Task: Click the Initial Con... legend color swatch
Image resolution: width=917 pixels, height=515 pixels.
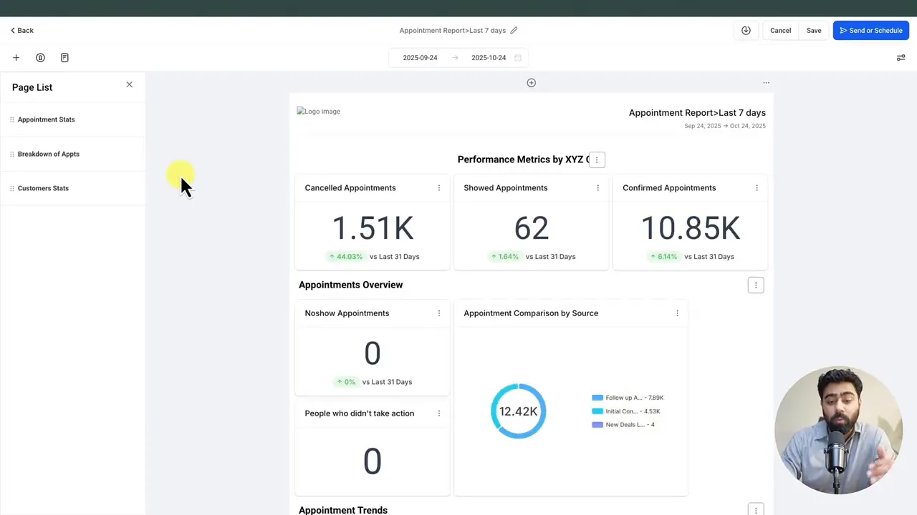Action: 597,411
